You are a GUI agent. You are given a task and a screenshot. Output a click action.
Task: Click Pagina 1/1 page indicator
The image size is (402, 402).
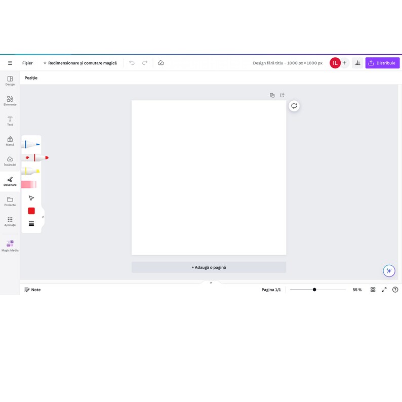[x=271, y=290]
